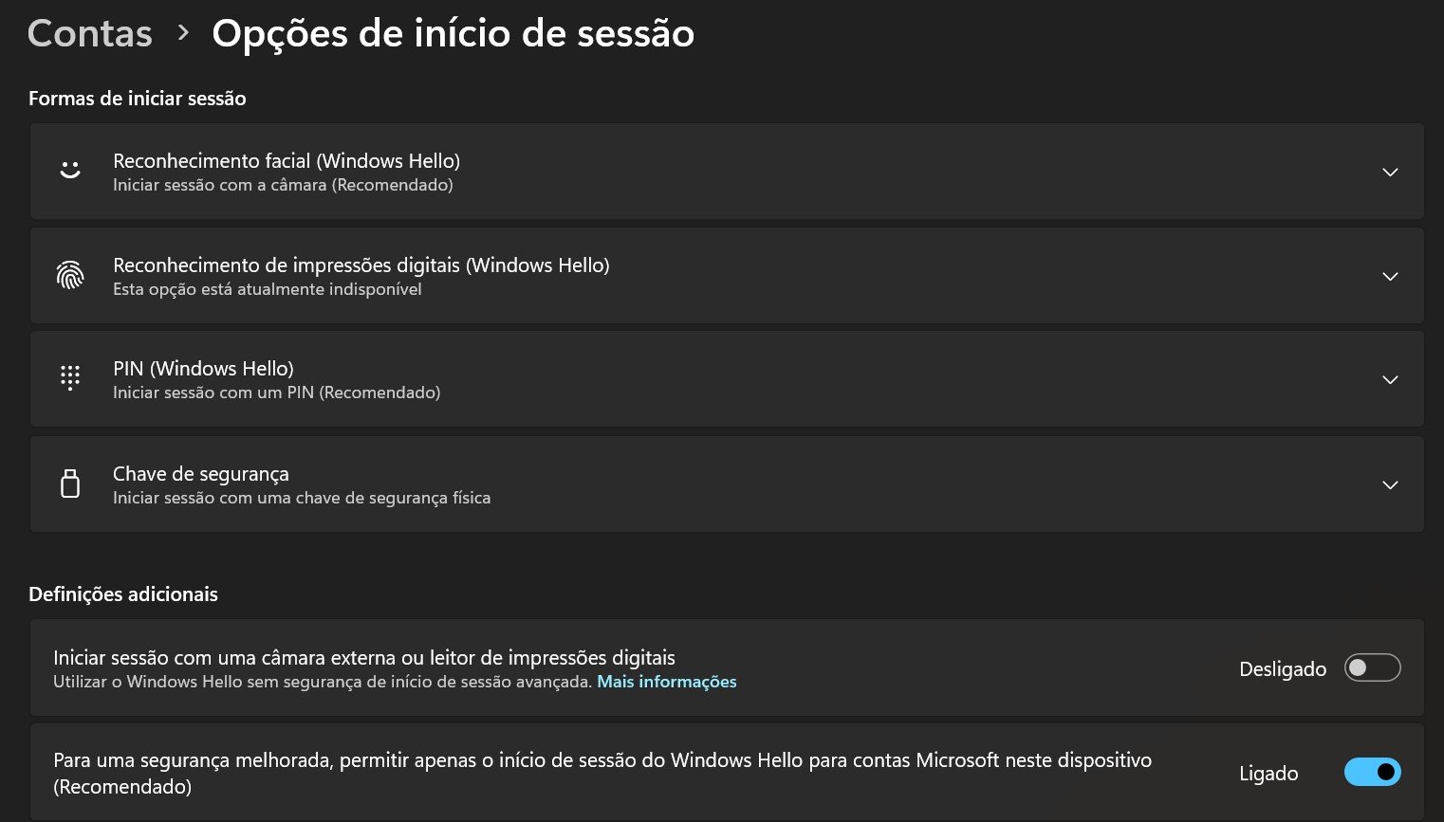Select the "Reconhecimento facial (Windows Hello)" title
The image size is (1444, 822).
pyautogui.click(x=287, y=160)
